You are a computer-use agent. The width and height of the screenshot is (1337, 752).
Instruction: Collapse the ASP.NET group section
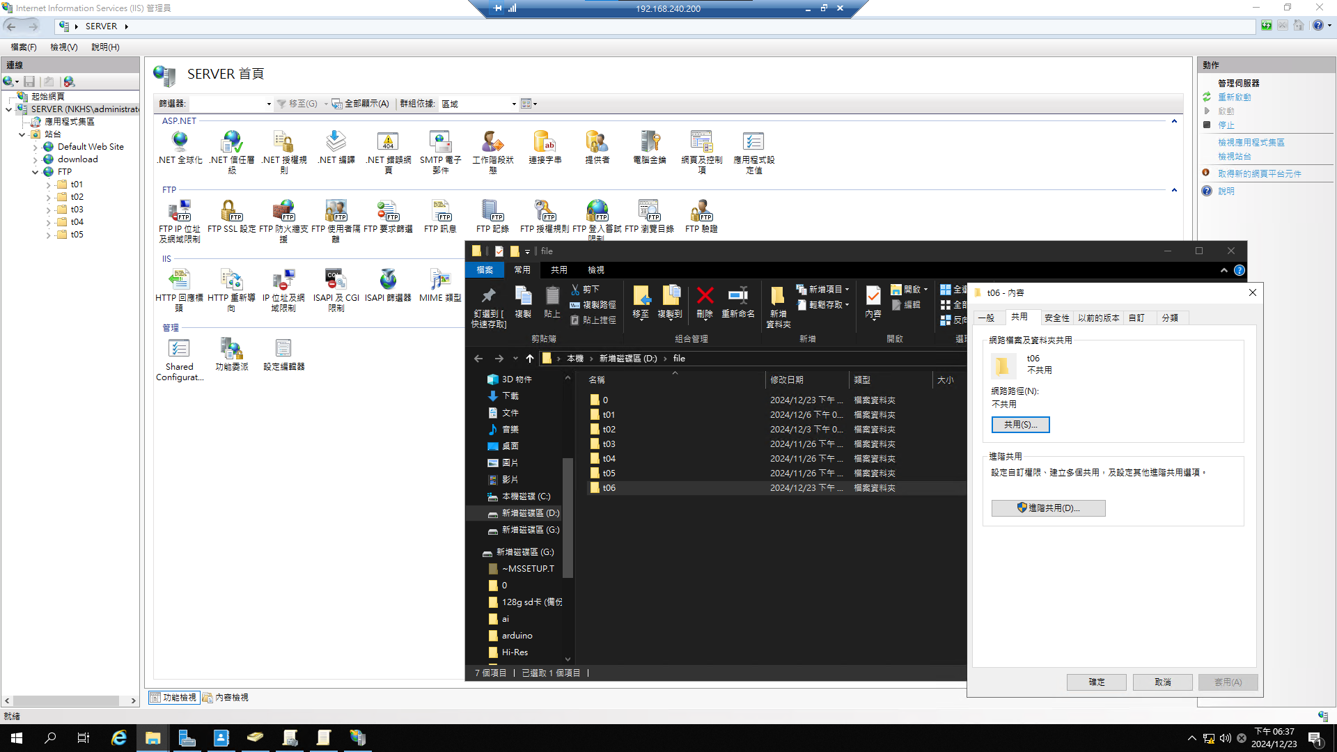(x=1174, y=121)
